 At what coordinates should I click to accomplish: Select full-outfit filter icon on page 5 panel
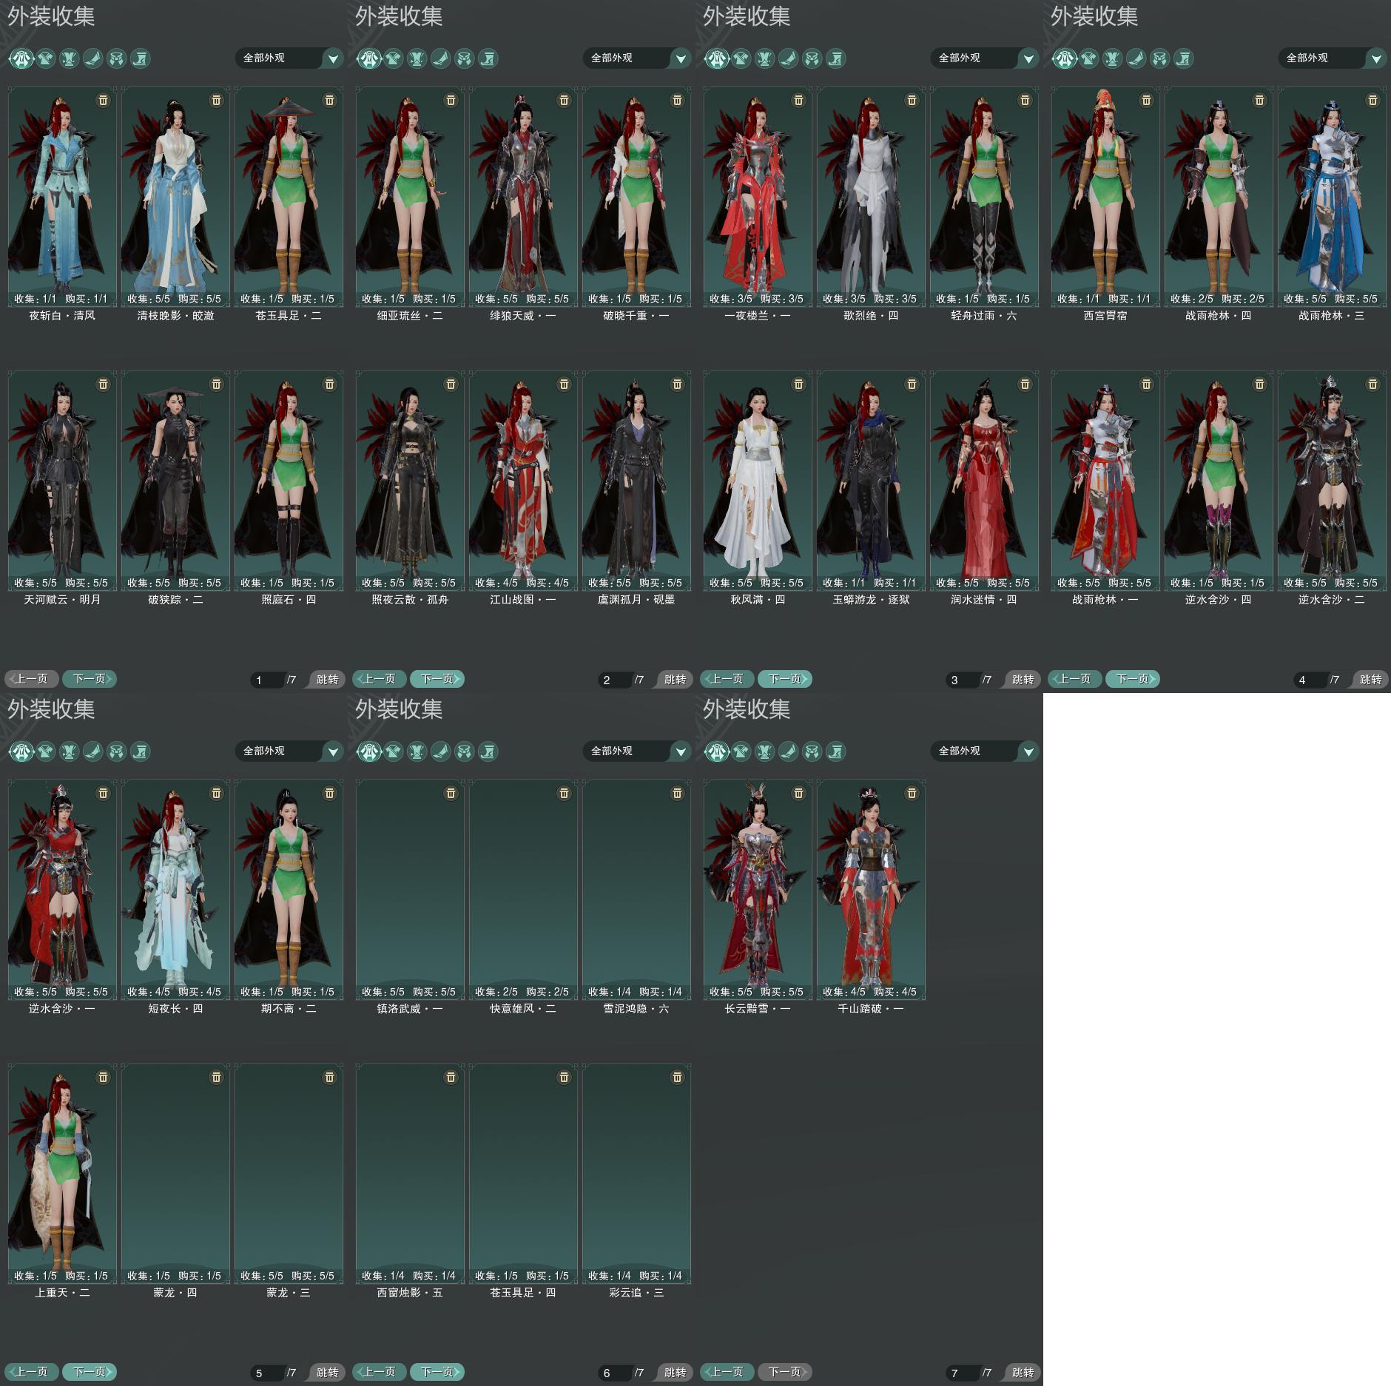pyautogui.click(x=21, y=751)
